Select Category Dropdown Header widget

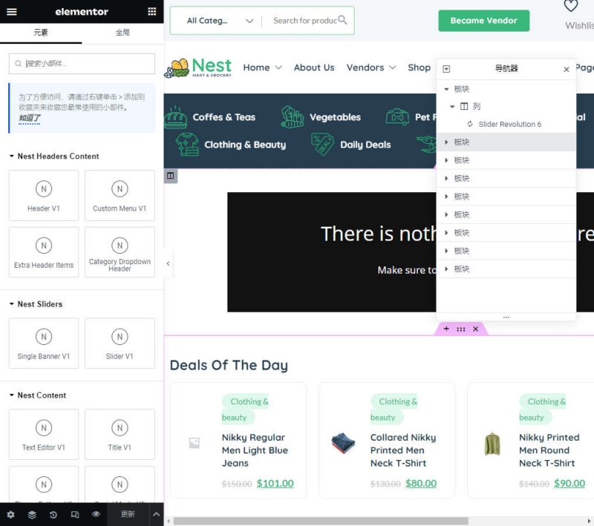(x=120, y=252)
